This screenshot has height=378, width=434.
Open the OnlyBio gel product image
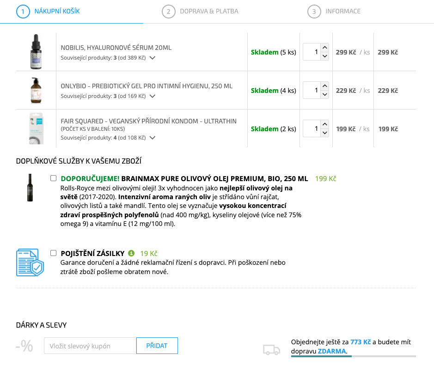(36, 90)
